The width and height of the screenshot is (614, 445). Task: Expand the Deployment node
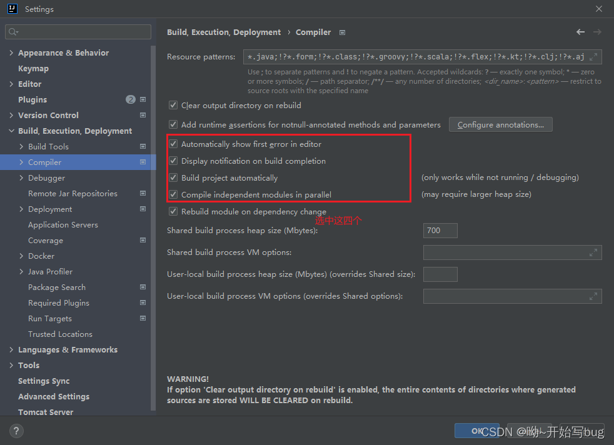pos(21,209)
